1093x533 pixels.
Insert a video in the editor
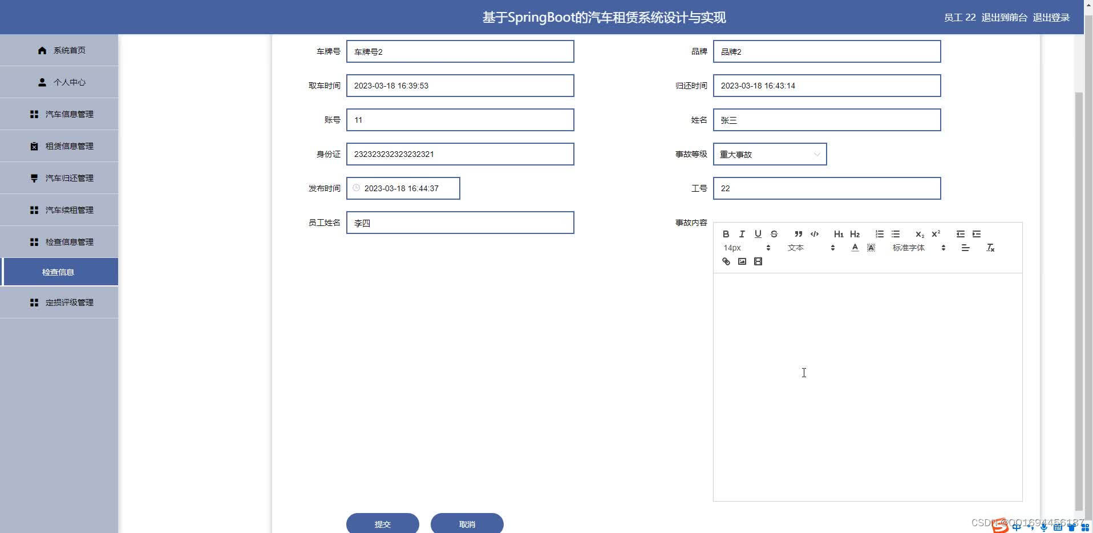point(758,261)
